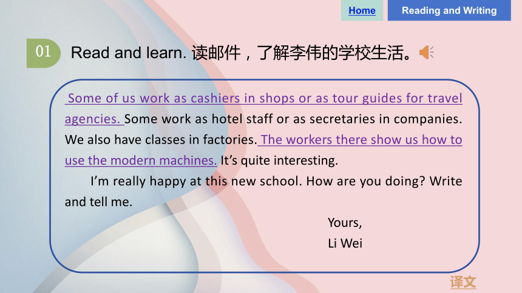522x293 pixels.
Task: Select the Reading and Writing tab
Action: [449, 10]
